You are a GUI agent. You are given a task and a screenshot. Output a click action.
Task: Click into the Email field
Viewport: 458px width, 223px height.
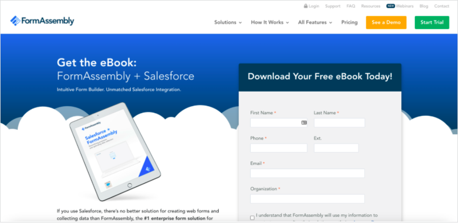pos(307,173)
